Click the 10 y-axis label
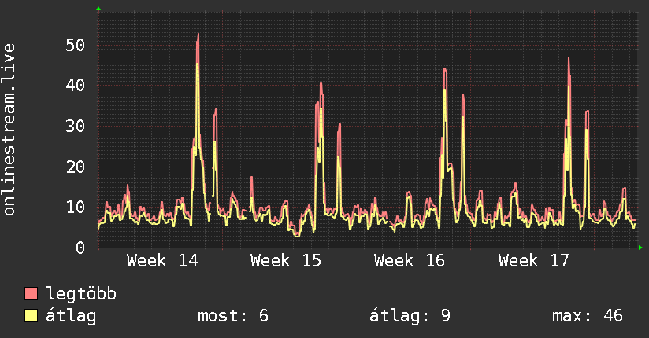The height and width of the screenshot is (338, 649). pyautogui.click(x=75, y=207)
